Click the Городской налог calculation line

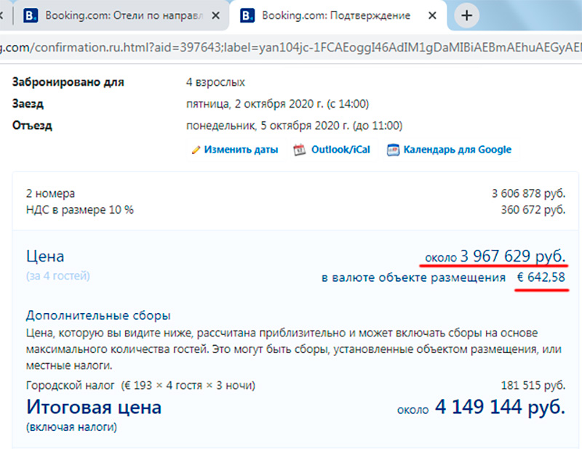tap(140, 384)
